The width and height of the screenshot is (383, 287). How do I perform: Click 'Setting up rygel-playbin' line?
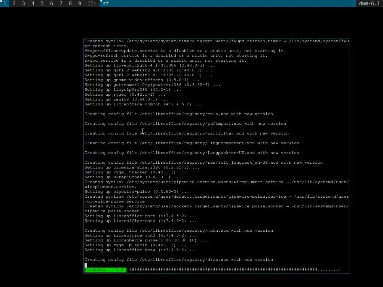(135, 245)
